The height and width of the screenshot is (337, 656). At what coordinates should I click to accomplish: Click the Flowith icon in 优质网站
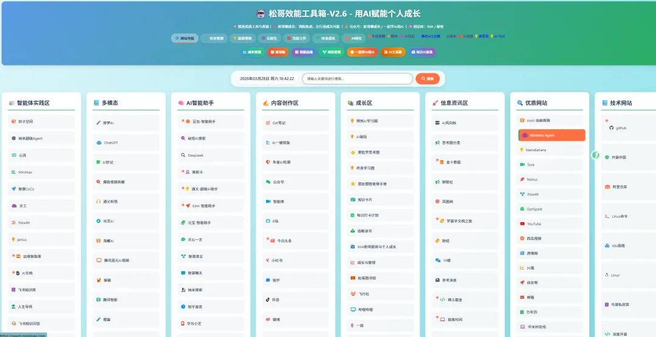(x=522, y=194)
